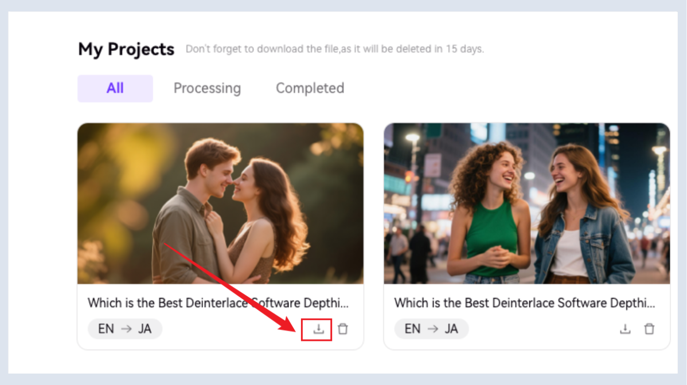Open the two women city night thumbnail
Screen dimensions: 687x385
point(526,203)
